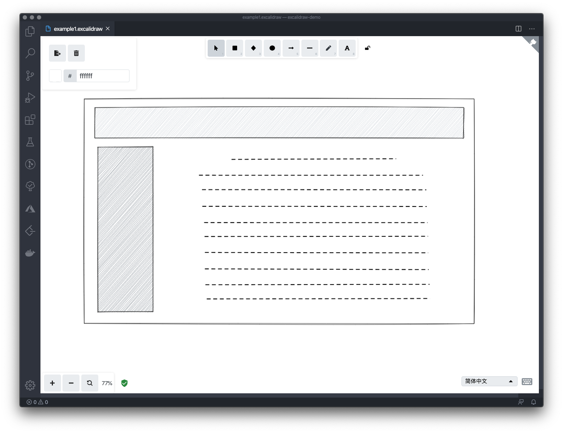The width and height of the screenshot is (563, 433).
Task: Close the example1.excalidraw tab
Action: tap(108, 29)
